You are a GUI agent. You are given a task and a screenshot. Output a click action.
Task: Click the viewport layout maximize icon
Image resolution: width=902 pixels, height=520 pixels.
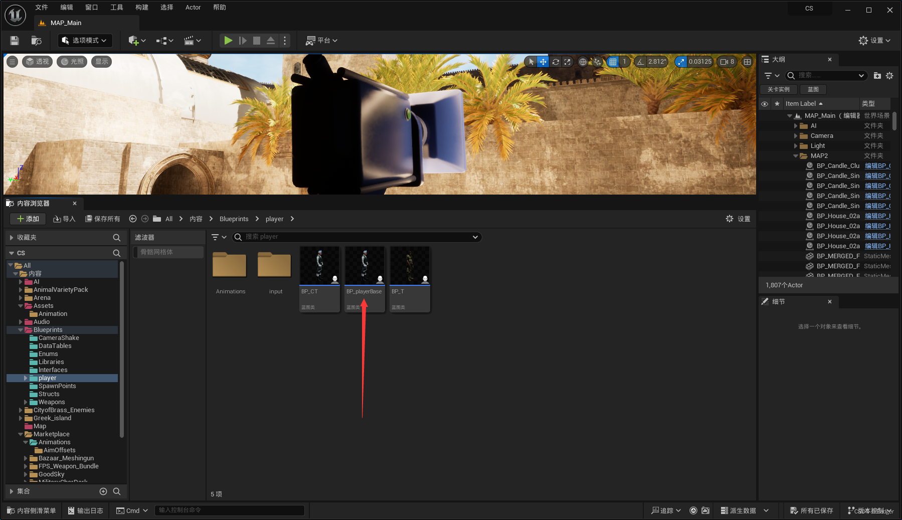pos(747,62)
